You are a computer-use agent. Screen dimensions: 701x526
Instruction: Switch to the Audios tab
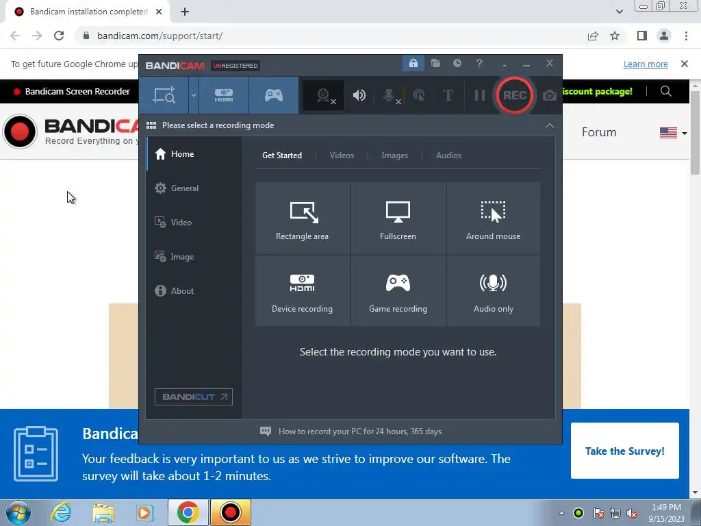tap(448, 155)
